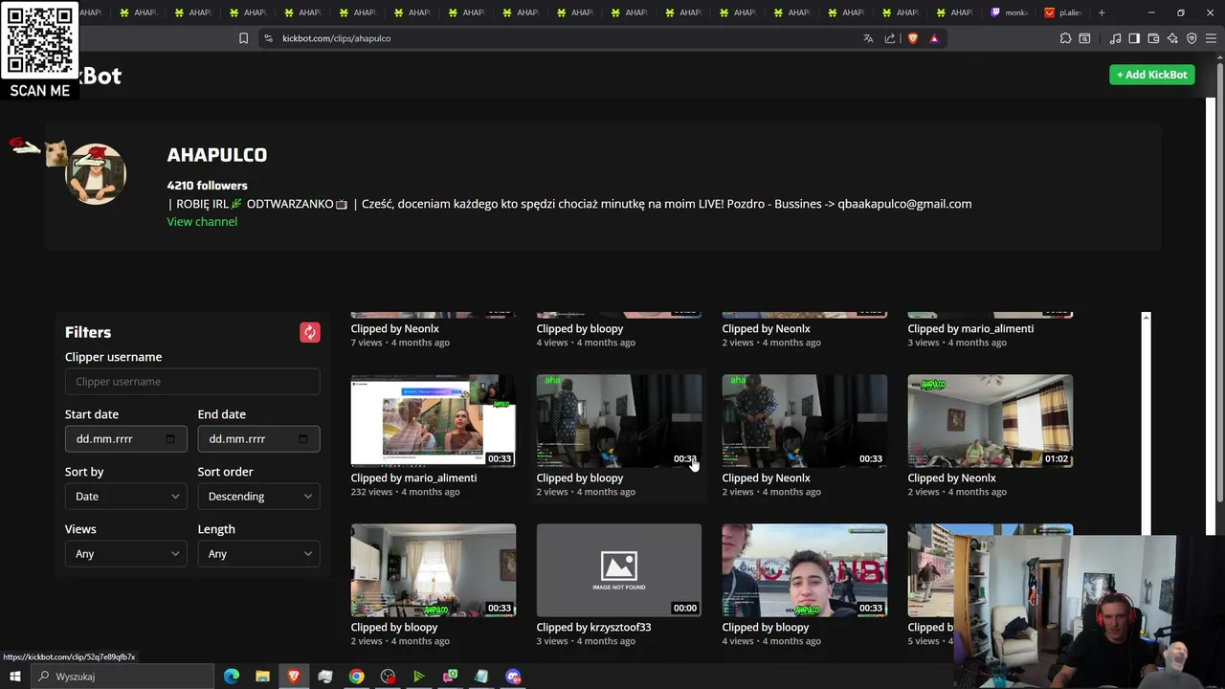
Task: Open the Start date calendar picker
Action: [x=170, y=438]
